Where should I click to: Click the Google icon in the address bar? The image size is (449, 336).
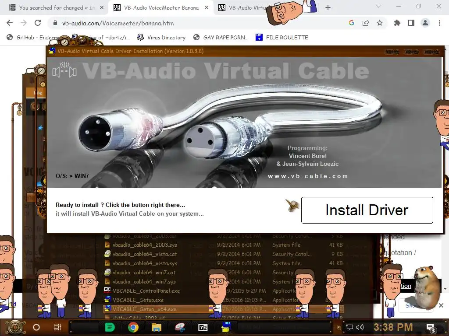pyautogui.click(x=351, y=23)
